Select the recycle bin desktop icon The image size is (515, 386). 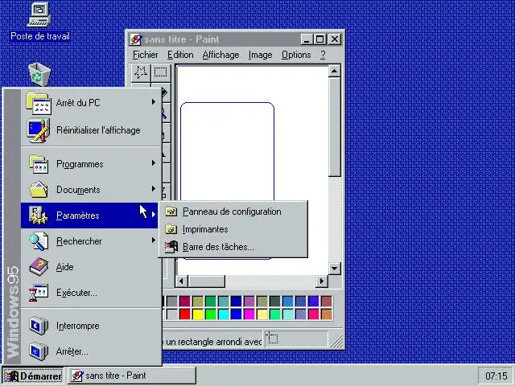pos(39,74)
